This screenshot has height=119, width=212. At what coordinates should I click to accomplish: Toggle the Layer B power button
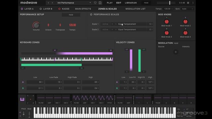[x=40, y=9]
